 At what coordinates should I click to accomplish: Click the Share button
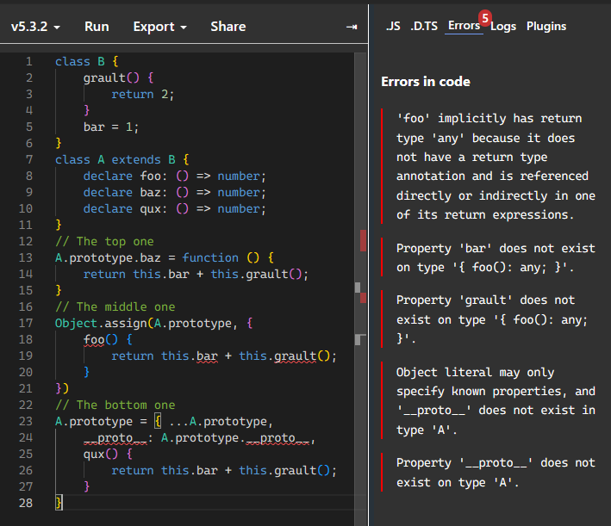(x=228, y=27)
